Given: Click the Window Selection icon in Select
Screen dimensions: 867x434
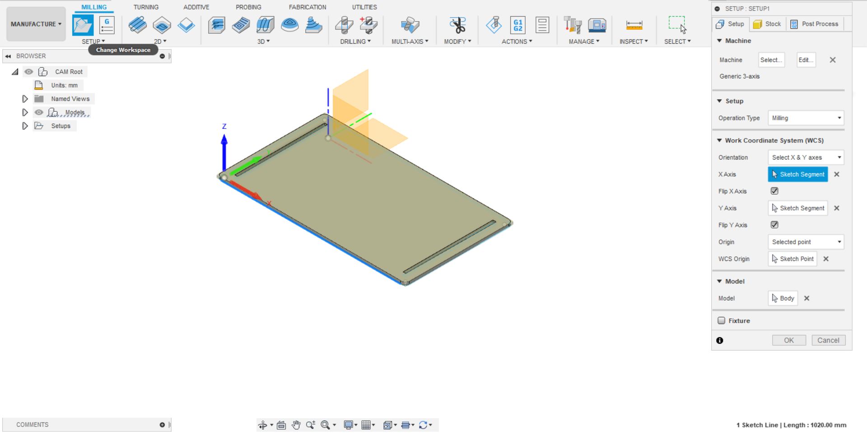Looking at the screenshot, I should pyautogui.click(x=677, y=25).
